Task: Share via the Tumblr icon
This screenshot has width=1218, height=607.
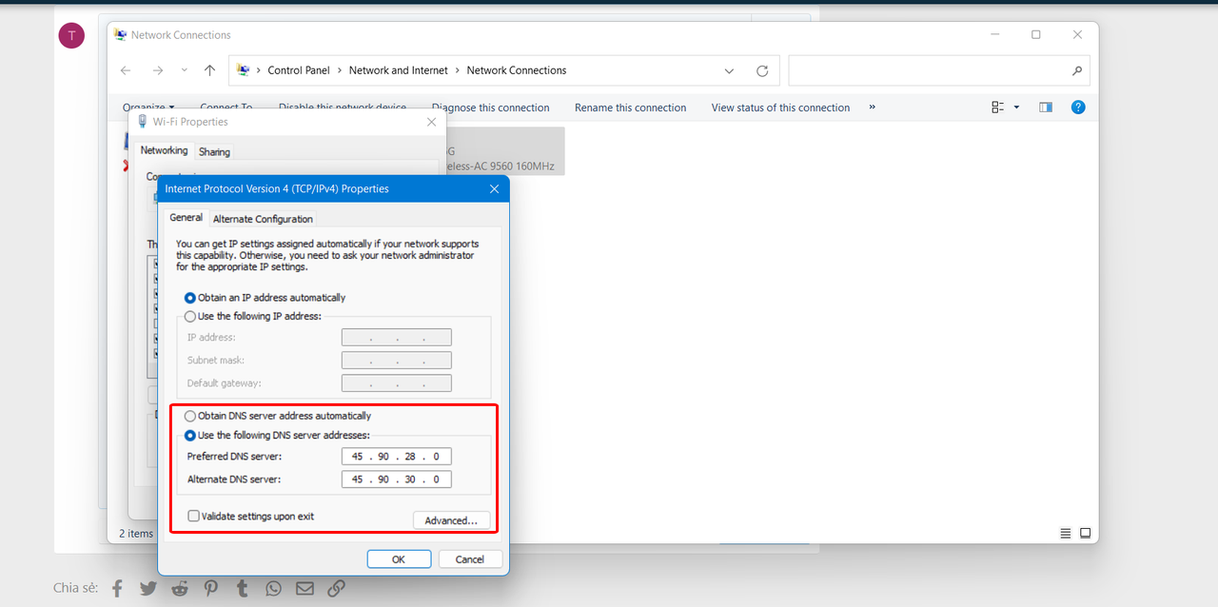Action: (x=243, y=588)
